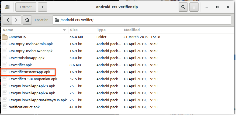Go forward with the right arrow
Image resolution: width=236 pixels, height=115 pixels.
click(16, 20)
